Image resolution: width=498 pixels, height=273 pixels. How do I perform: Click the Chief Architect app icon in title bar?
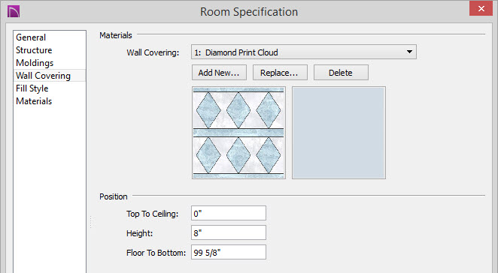pos(14,11)
